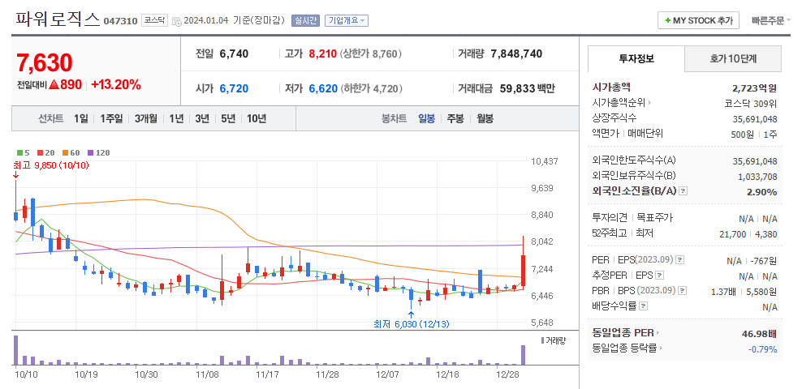Select the 10년 line chart period
The height and width of the screenshot is (389, 802).
(x=257, y=118)
